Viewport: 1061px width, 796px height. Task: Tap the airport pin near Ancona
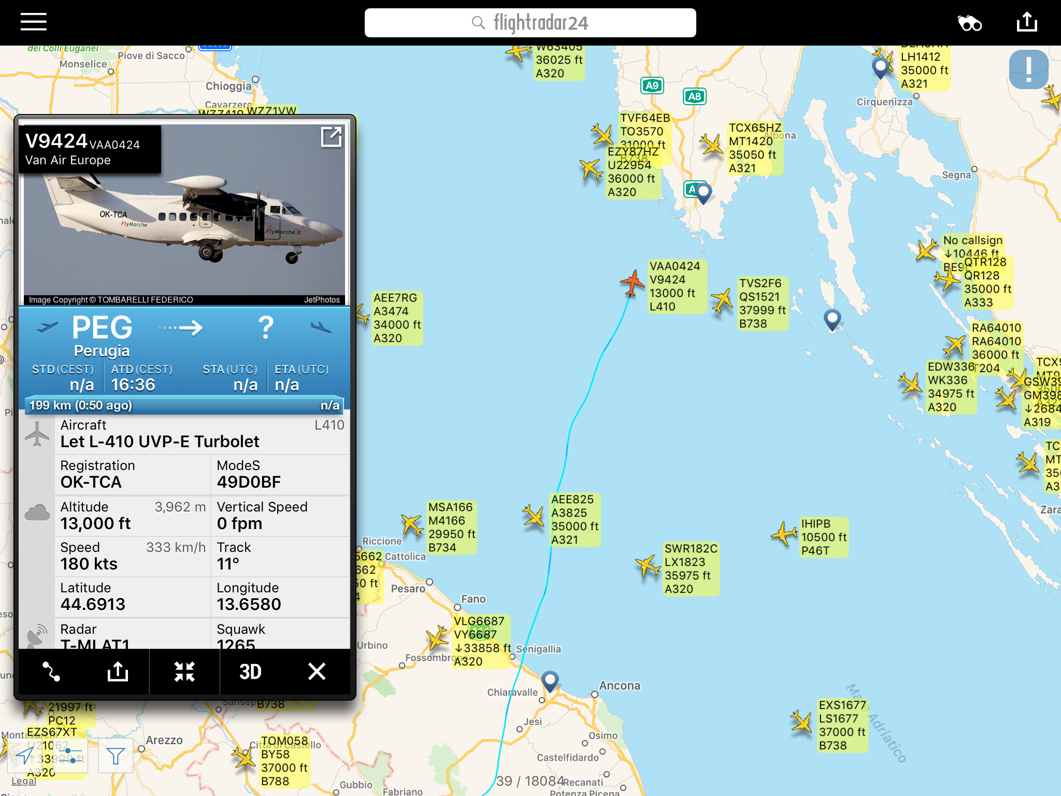click(550, 680)
